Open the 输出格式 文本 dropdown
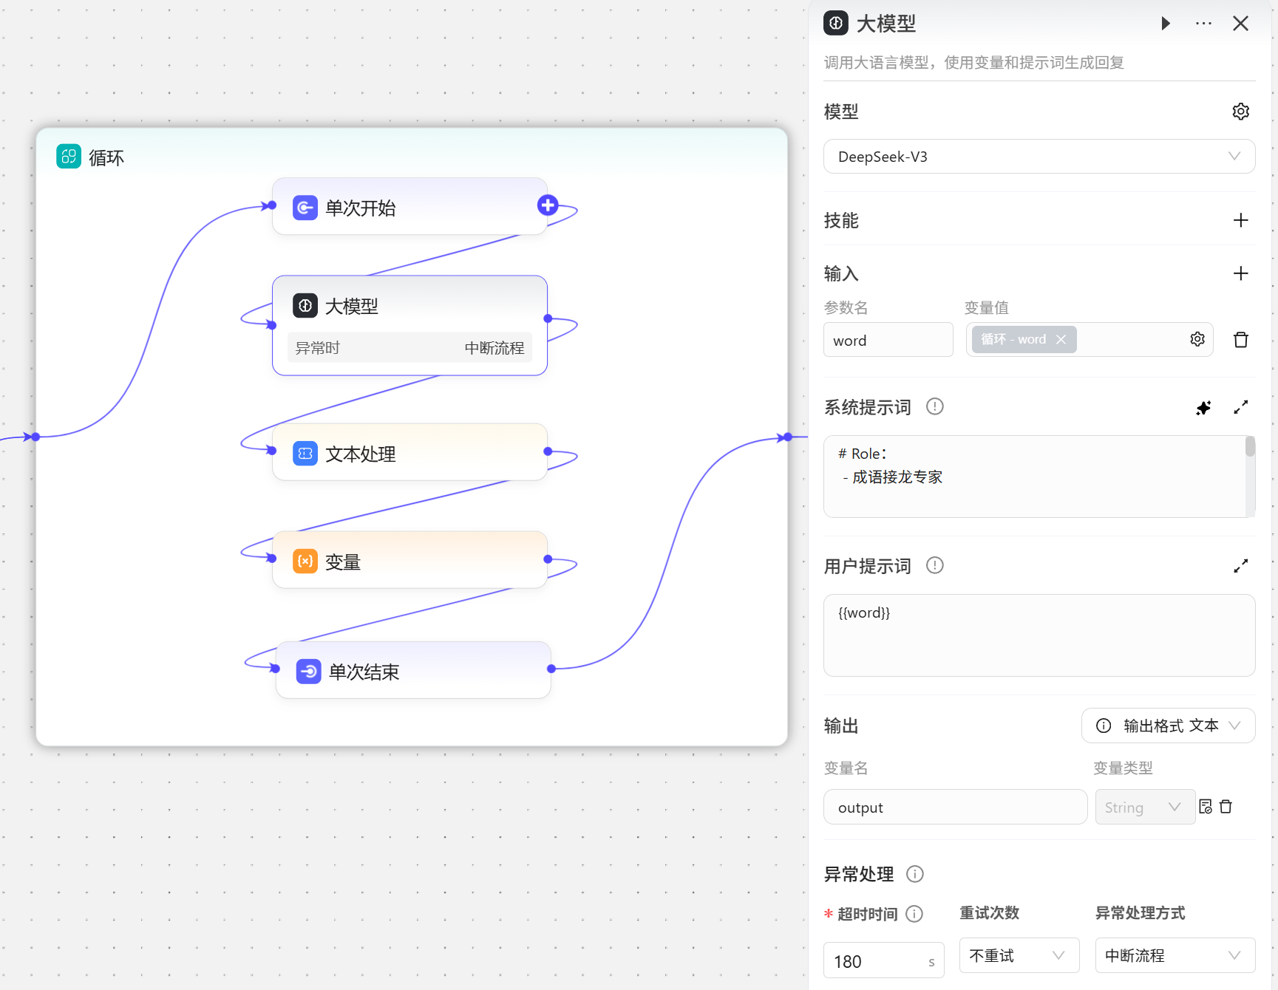 1168,726
